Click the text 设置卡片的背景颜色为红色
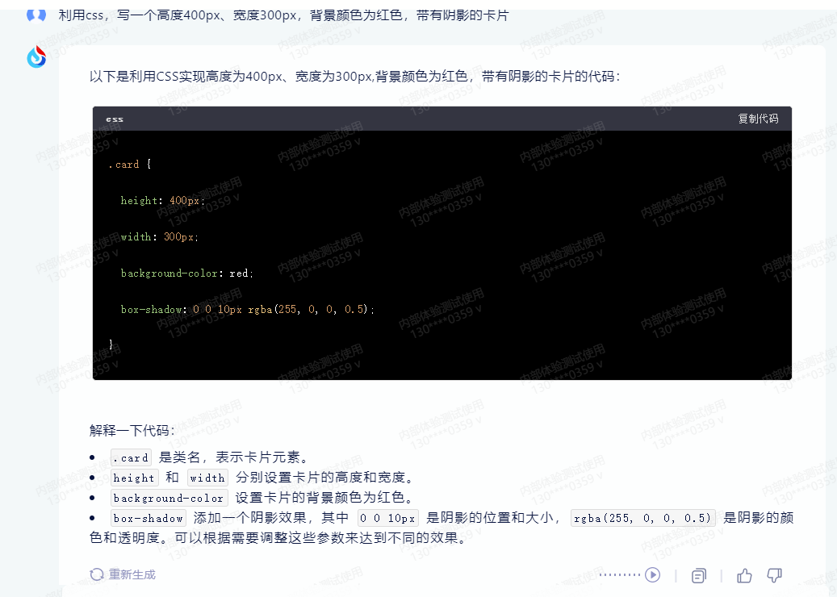The image size is (837, 597). click(x=324, y=498)
